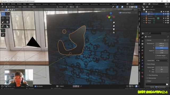Pick the Scale tool
170x95 pixels.
click(3, 22)
